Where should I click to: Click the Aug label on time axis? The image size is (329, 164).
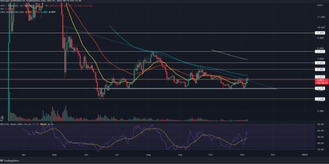click(149, 154)
